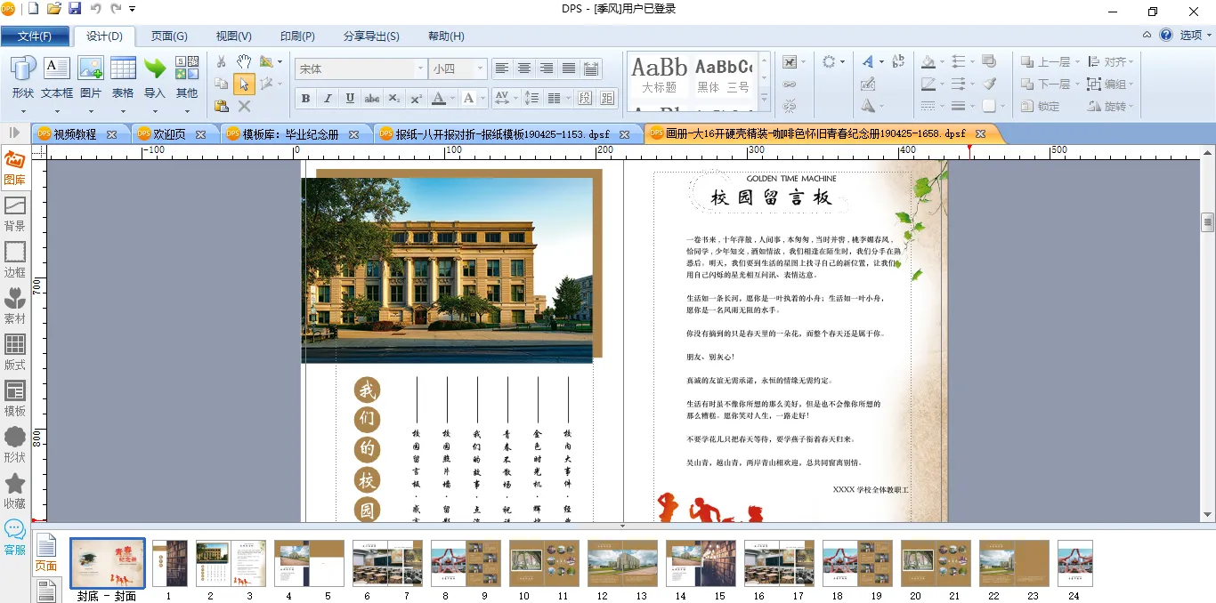Toggle bold formatting

pyautogui.click(x=305, y=98)
